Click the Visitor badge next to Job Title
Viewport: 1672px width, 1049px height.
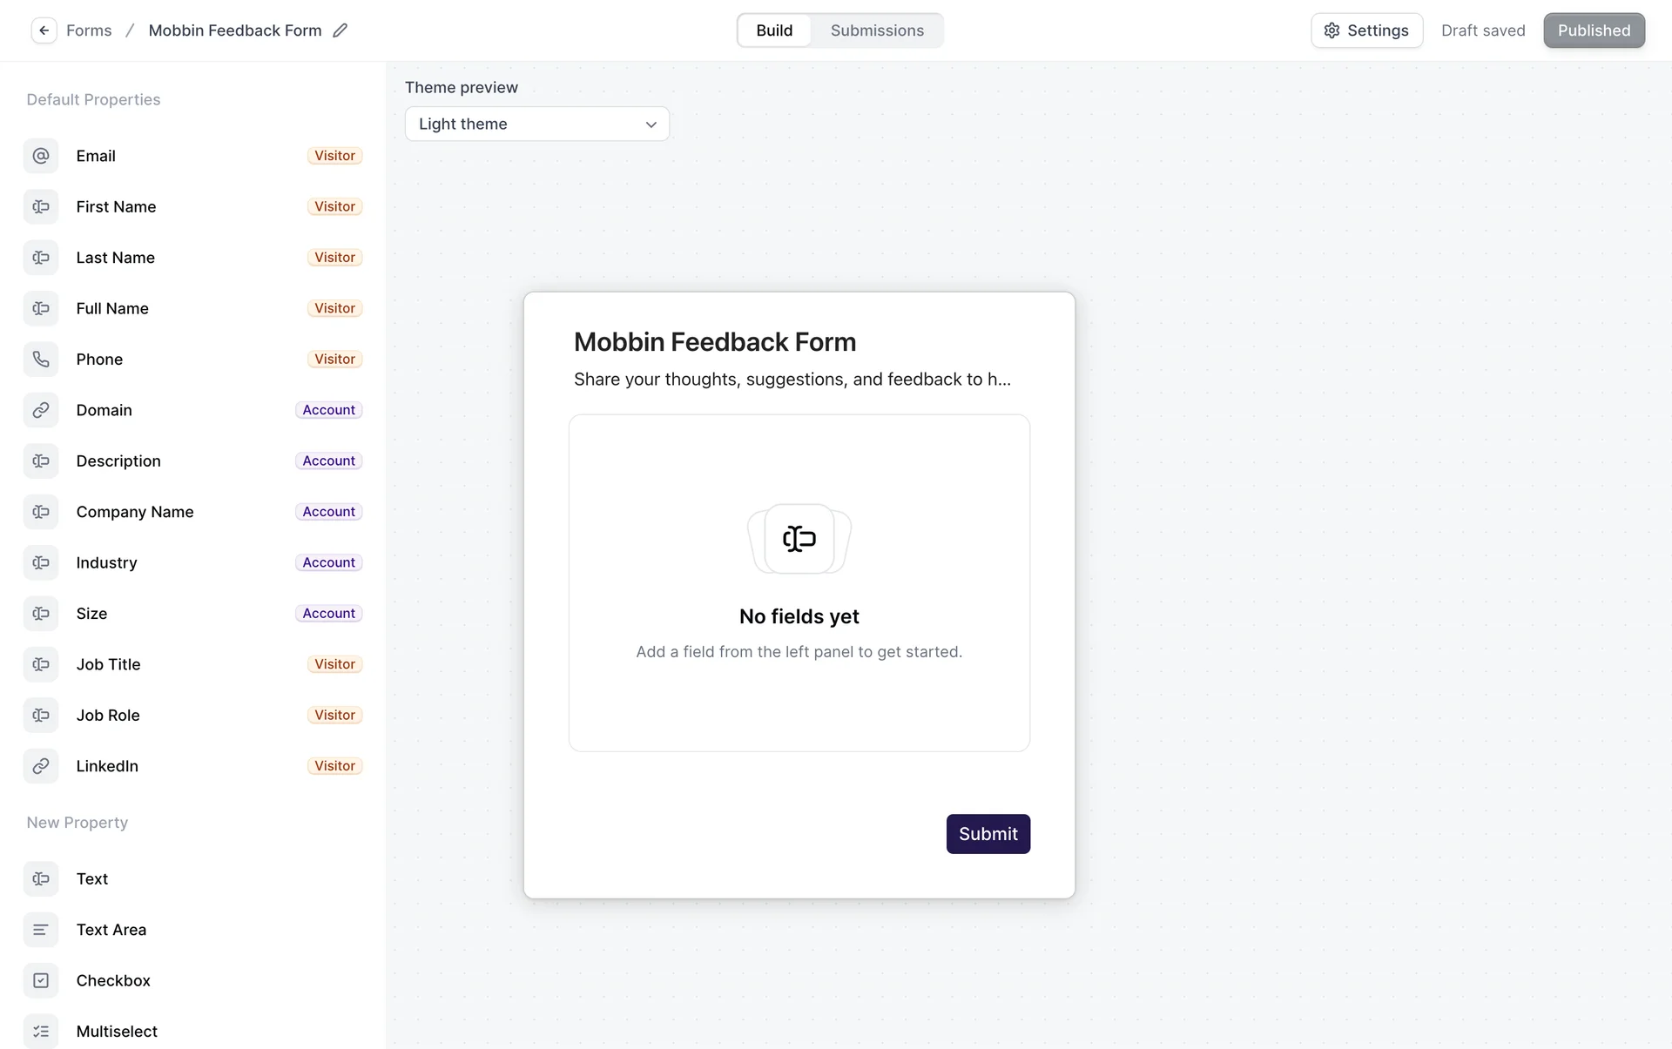click(x=334, y=664)
